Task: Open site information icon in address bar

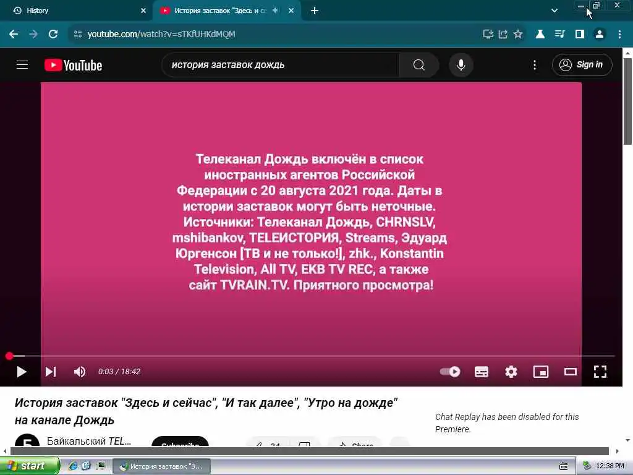Action: [x=78, y=35]
